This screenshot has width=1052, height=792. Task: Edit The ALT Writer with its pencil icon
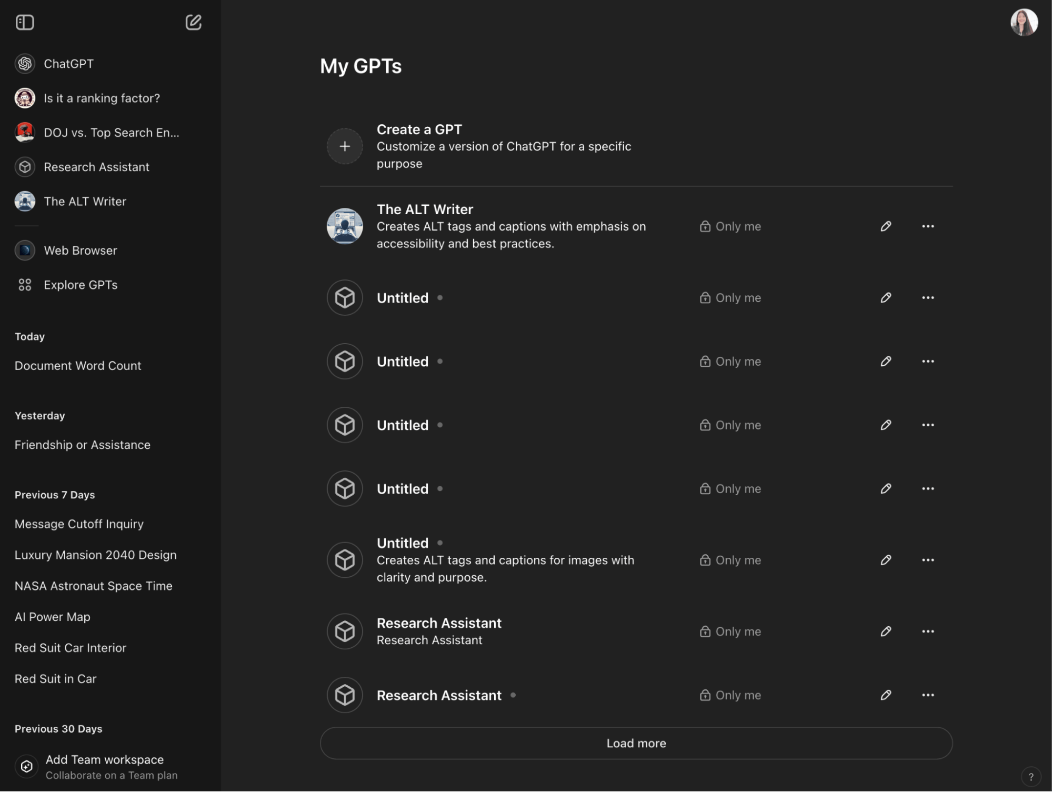pos(886,226)
